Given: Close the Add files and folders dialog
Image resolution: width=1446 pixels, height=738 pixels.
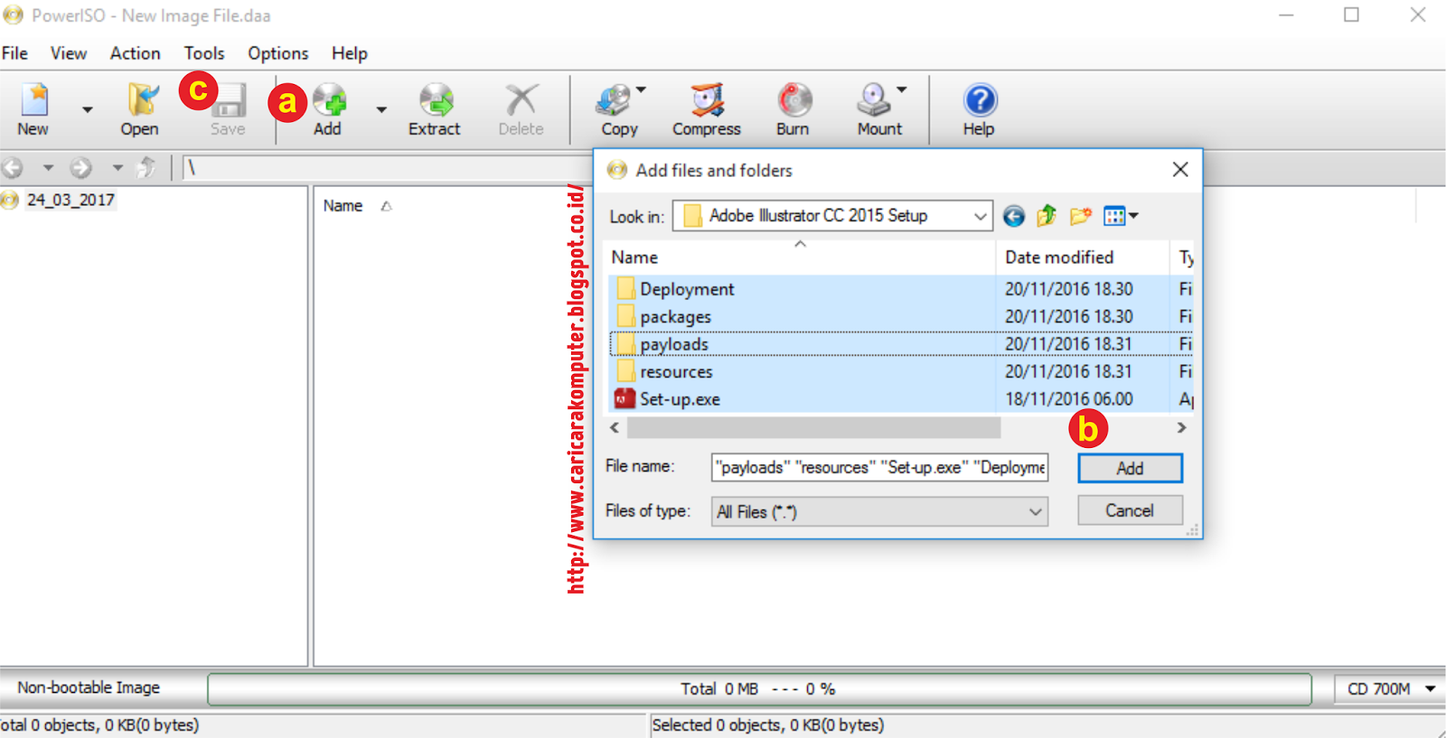Looking at the screenshot, I should (x=1180, y=170).
